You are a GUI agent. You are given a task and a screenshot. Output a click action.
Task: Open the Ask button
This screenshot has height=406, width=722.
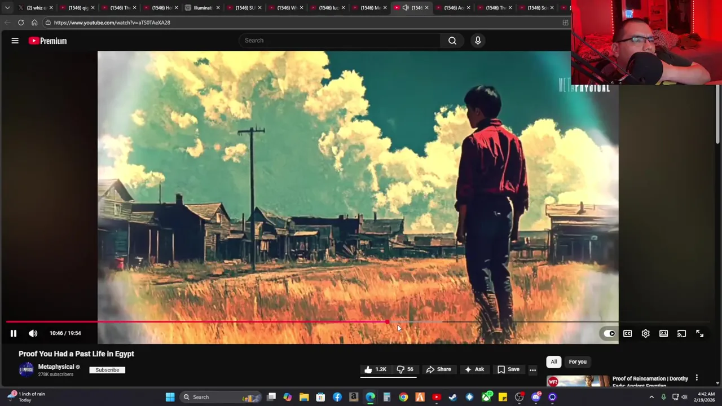pyautogui.click(x=474, y=369)
